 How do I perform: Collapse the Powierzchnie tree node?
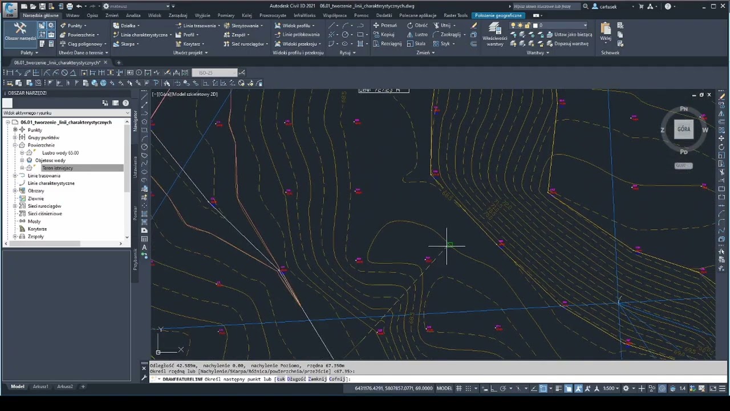15,145
